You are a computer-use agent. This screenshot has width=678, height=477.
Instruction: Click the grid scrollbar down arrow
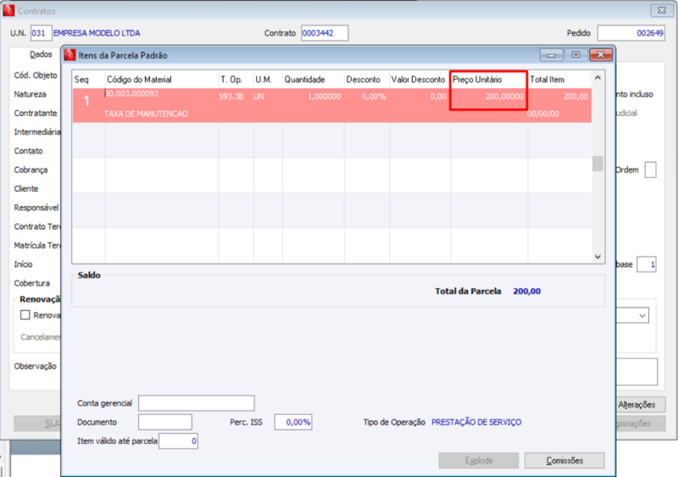[x=597, y=257]
